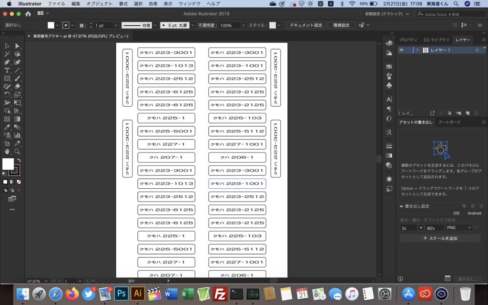488x305 pixels.
Task: Select the Selection tool arrow
Action: click(x=7, y=46)
